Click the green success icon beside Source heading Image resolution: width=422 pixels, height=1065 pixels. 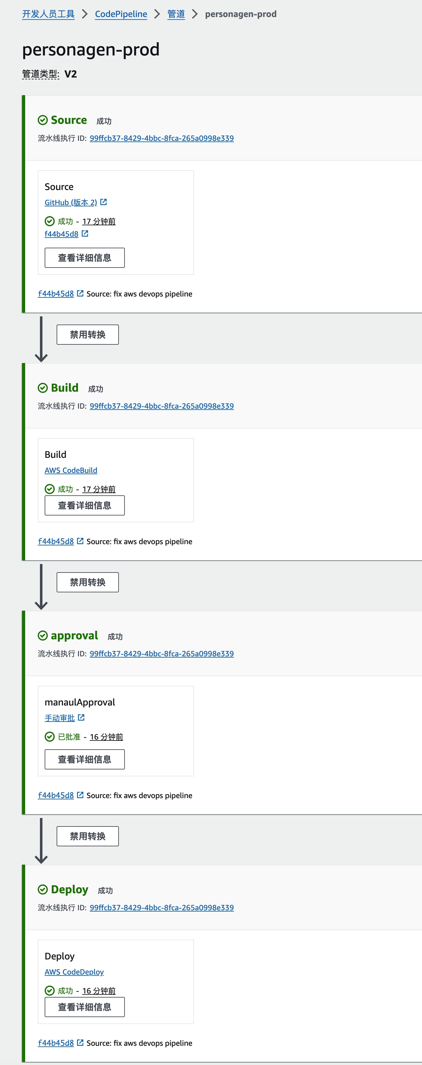pyautogui.click(x=42, y=120)
